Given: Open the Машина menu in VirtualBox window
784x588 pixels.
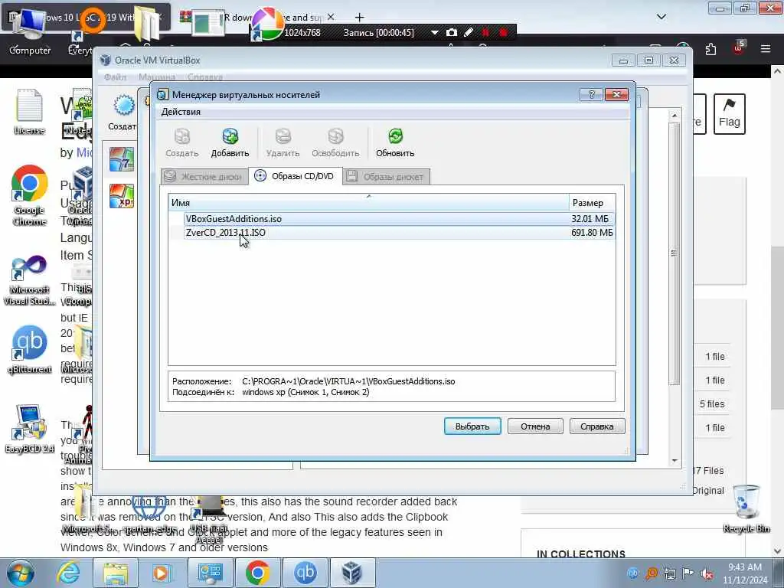Looking at the screenshot, I should tap(157, 77).
